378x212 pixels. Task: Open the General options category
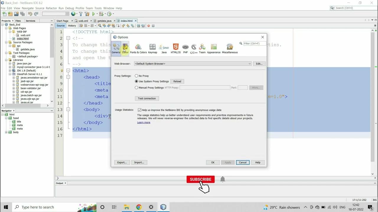click(116, 49)
